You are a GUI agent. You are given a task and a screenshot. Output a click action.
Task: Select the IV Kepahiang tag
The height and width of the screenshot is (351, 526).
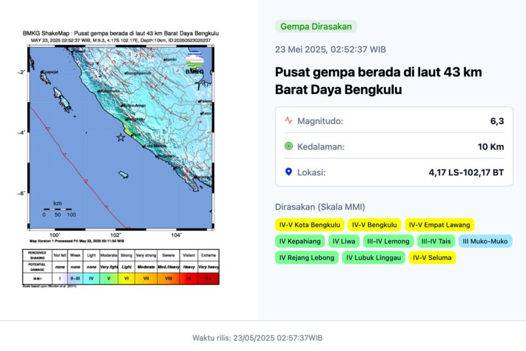(300, 242)
